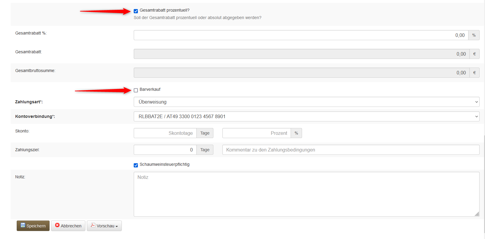
Task: Focus the Gesamtrabatt % input field
Action: [301, 35]
